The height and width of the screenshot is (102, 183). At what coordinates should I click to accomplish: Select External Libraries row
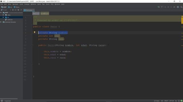tap(11, 22)
